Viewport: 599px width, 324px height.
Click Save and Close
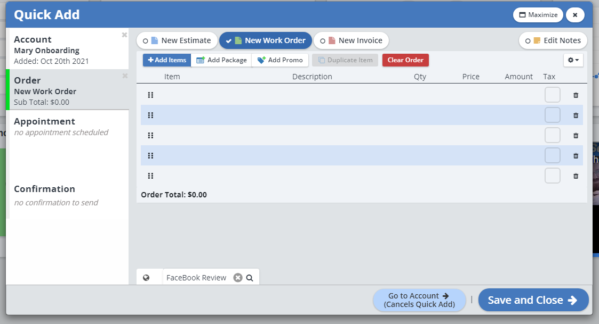point(533,300)
